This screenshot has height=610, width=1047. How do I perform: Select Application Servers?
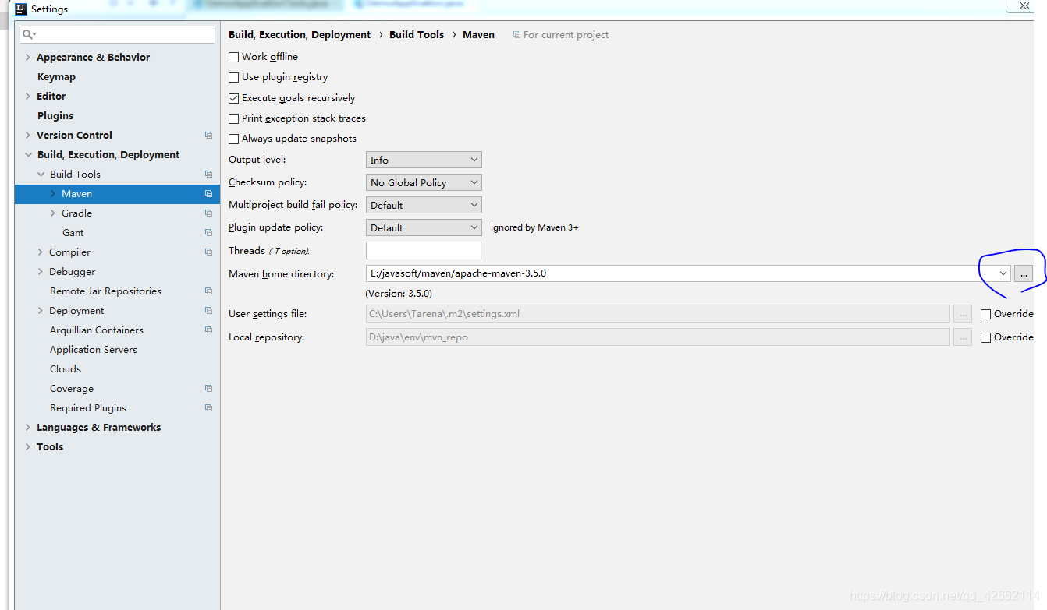[94, 349]
